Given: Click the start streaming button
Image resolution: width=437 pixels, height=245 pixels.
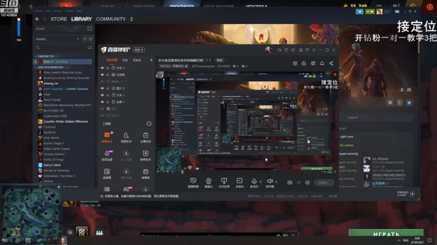Looking at the screenshot, I should point(324,182).
